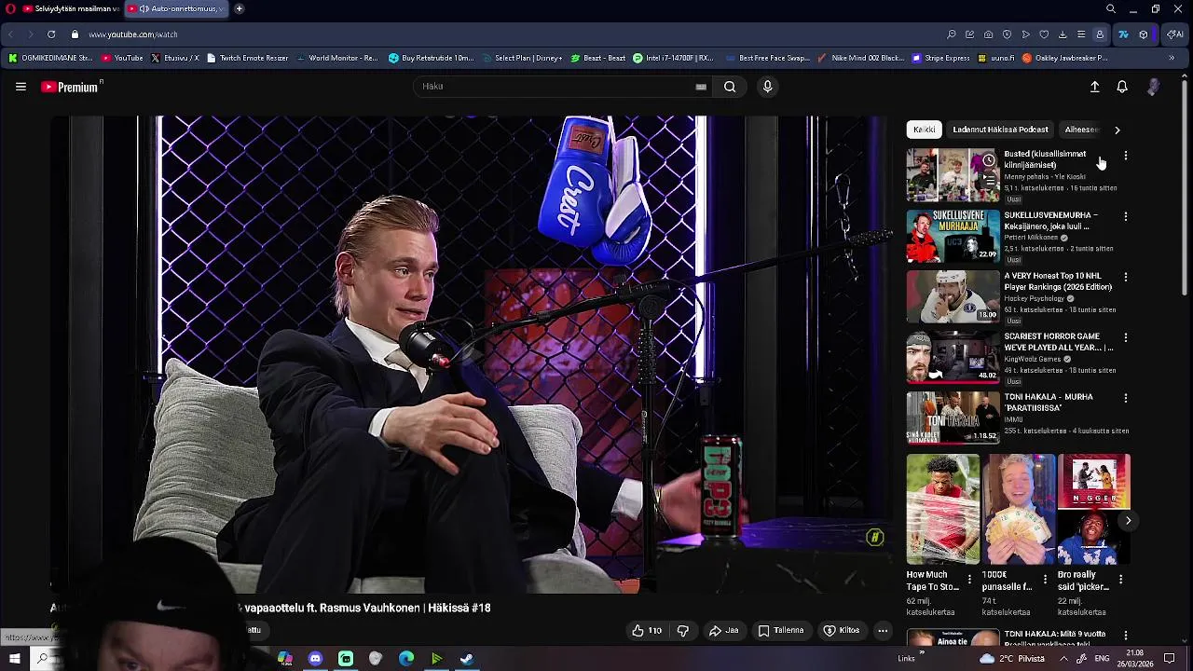Open SCARIEST HORROR GAME video title

1058,342
